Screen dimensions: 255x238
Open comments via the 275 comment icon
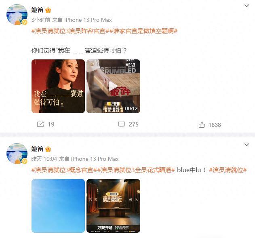click(122, 124)
